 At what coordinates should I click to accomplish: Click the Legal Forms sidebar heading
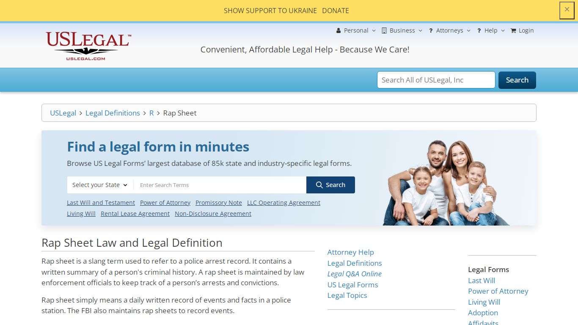[x=488, y=270]
